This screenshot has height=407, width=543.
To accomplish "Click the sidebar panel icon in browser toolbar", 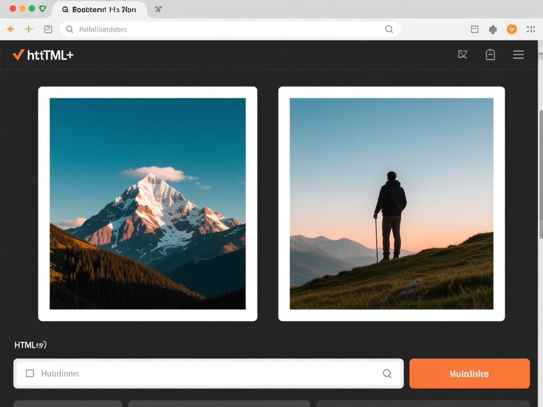I will point(475,29).
